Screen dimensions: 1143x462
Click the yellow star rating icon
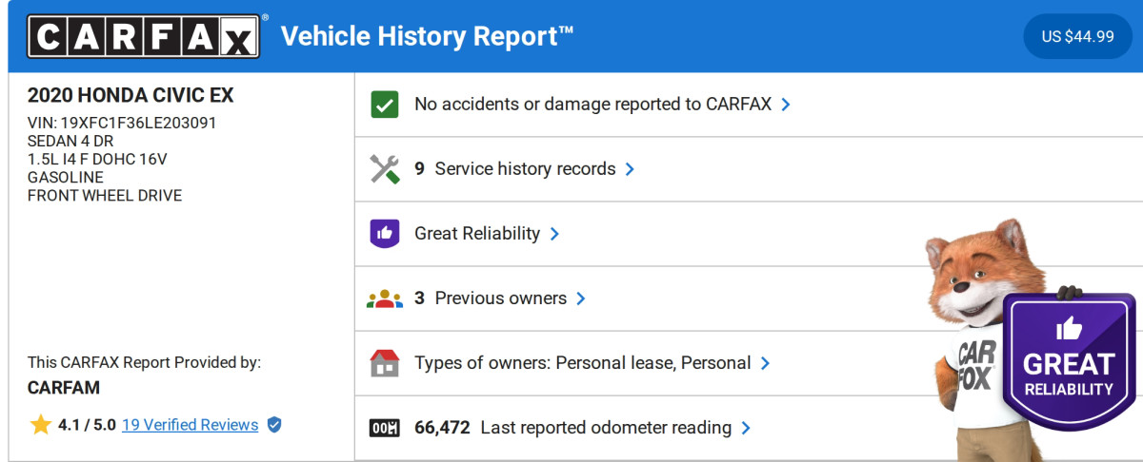pos(40,425)
